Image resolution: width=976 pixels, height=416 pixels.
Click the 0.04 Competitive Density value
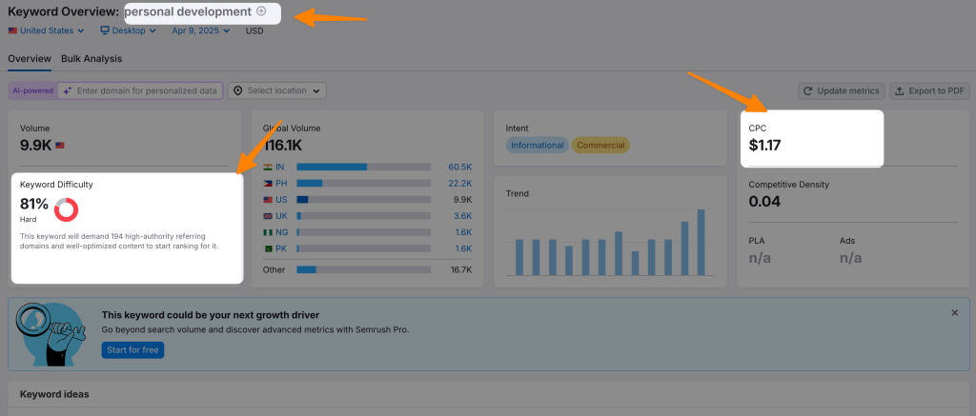[765, 202]
